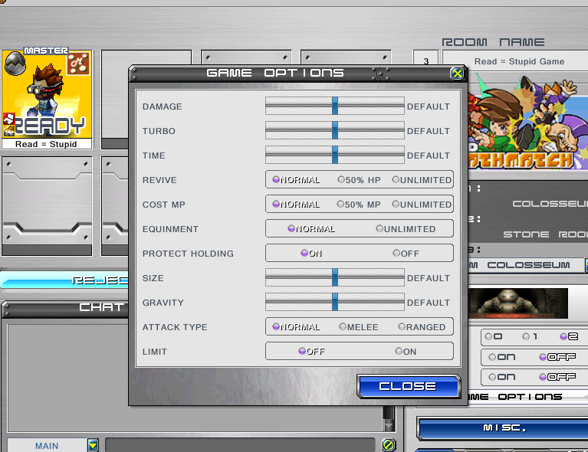Click the Damage slider handle

click(335, 106)
